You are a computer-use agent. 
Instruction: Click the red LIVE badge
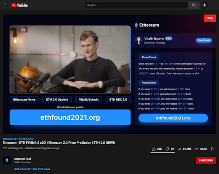pyautogui.click(x=209, y=18)
